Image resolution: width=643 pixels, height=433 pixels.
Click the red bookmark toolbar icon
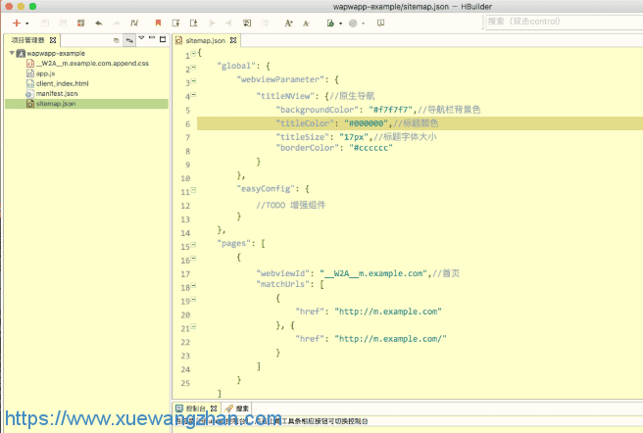point(159,22)
